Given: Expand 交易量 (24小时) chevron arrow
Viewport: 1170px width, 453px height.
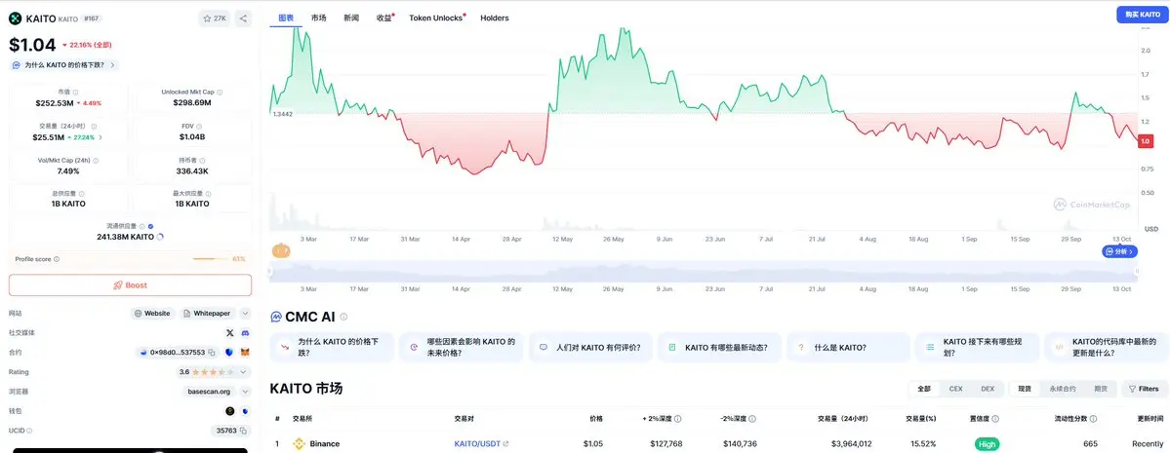Looking at the screenshot, I should click(x=101, y=137).
